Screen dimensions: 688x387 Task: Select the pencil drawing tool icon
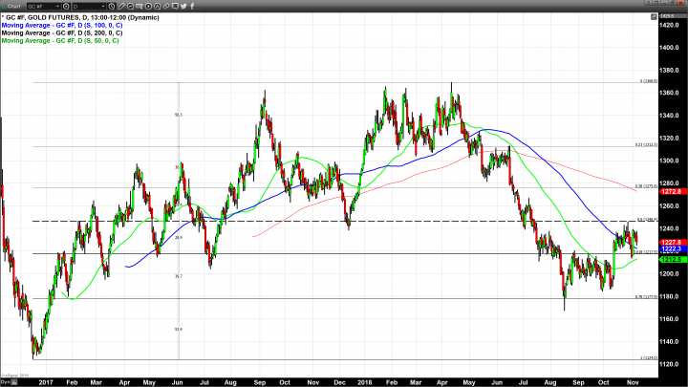121,6
